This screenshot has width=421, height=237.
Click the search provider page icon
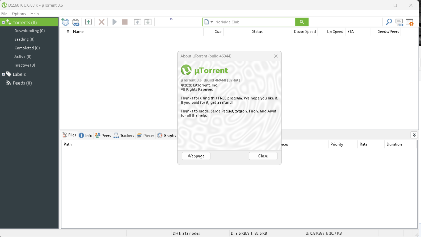[207, 22]
